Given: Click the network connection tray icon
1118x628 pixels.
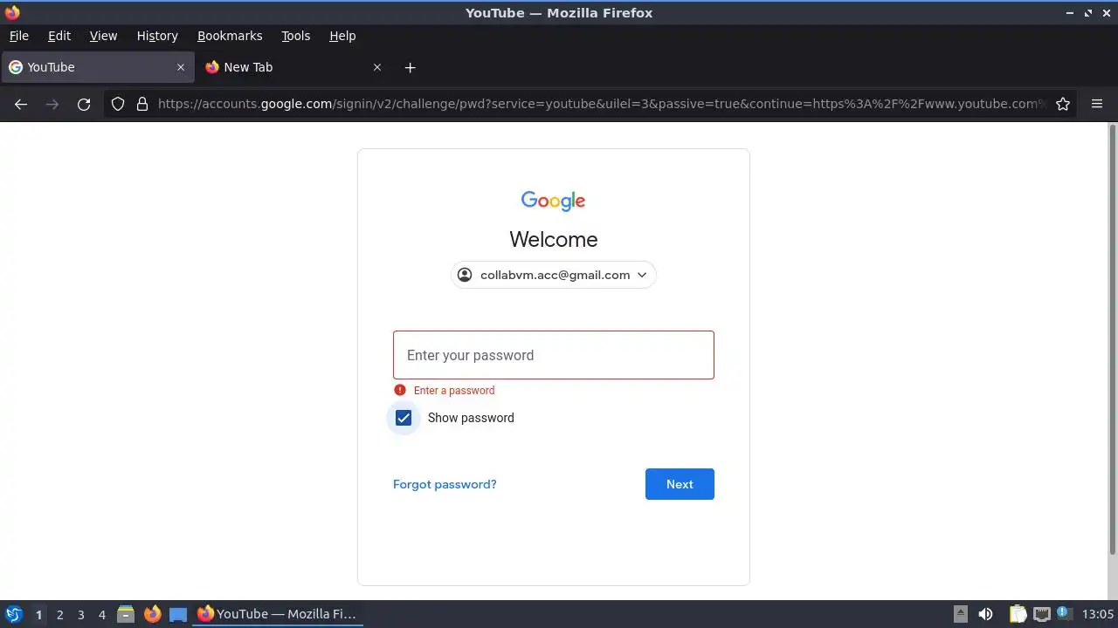Looking at the screenshot, I should point(1041,614).
